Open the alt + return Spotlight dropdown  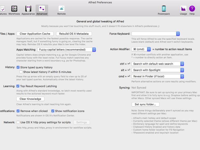pyautogui.click(x=158, y=70)
